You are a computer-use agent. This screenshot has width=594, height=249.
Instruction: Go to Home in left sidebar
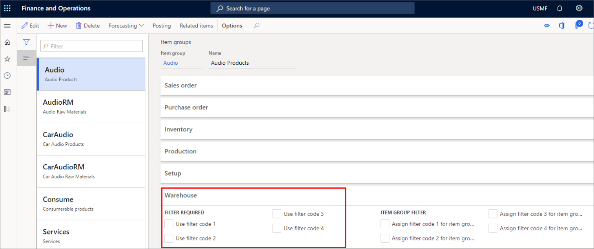point(7,42)
